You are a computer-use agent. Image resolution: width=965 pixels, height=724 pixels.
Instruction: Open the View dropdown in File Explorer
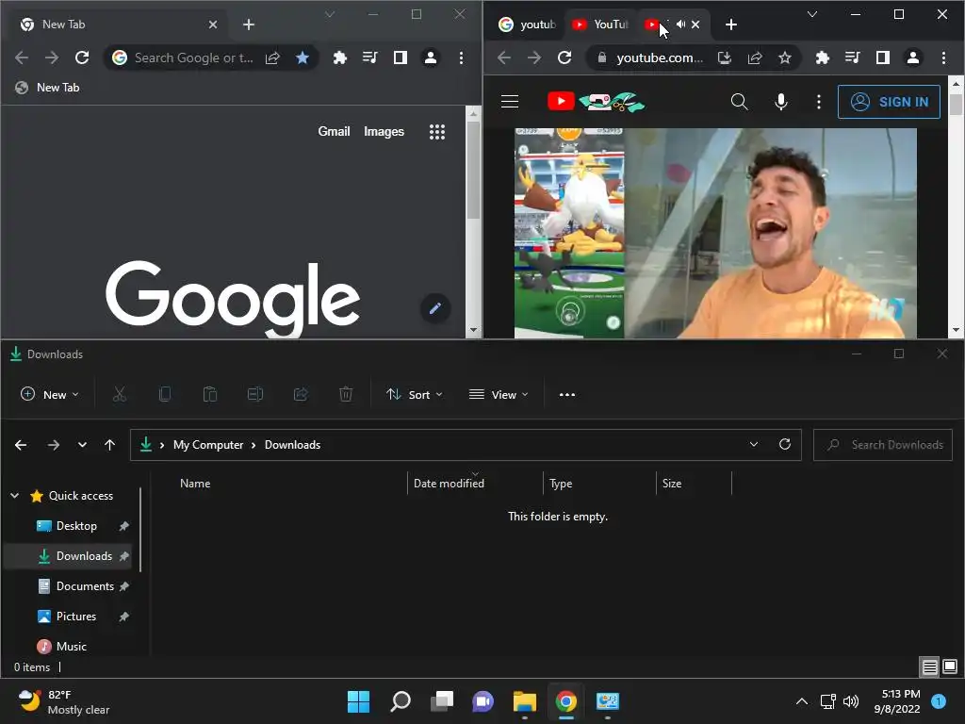coord(499,395)
